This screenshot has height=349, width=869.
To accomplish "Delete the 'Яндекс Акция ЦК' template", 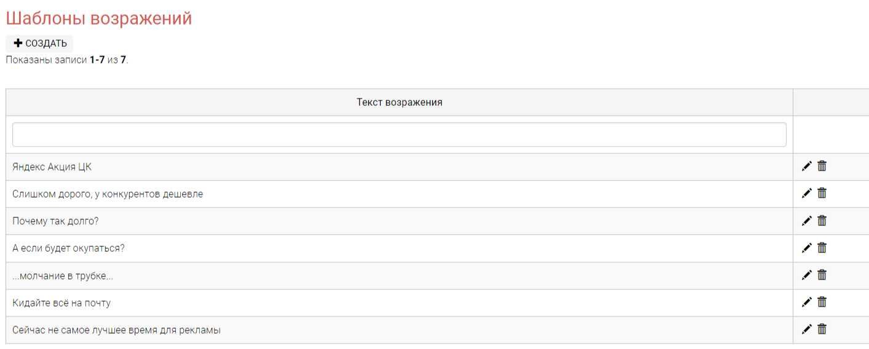I will pos(822,166).
